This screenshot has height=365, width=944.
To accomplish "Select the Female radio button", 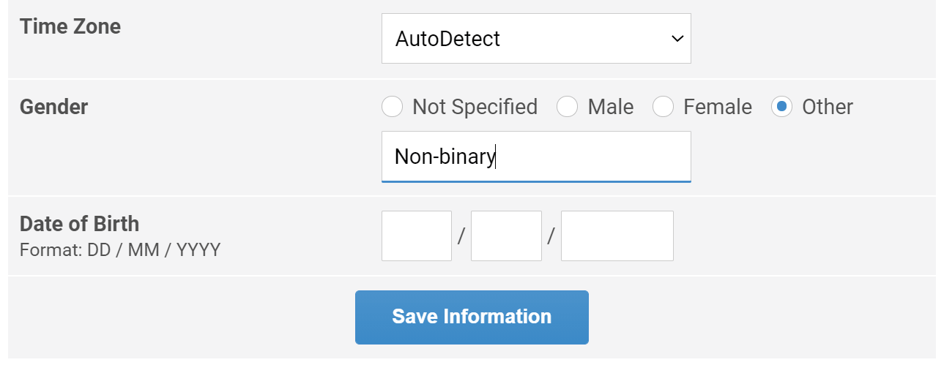I will [x=664, y=107].
